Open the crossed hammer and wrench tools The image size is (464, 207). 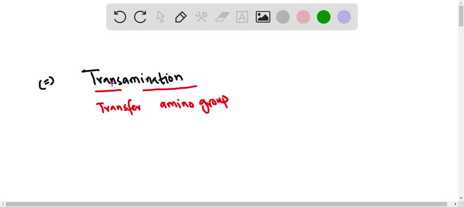(x=201, y=17)
